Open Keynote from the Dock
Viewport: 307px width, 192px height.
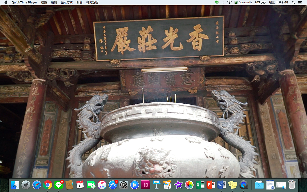[x=156, y=185]
